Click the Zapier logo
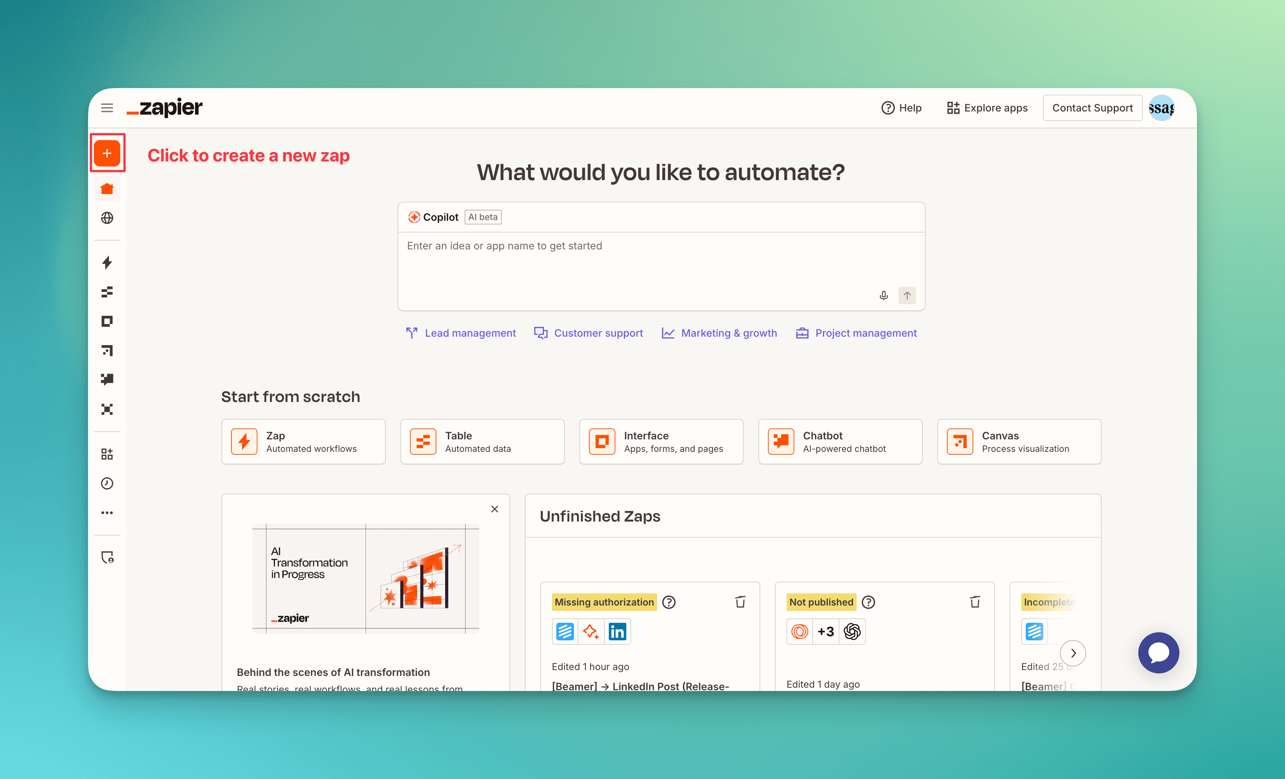 point(164,107)
